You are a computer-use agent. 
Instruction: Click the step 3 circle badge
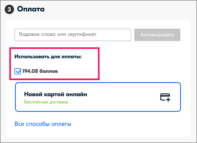tap(9, 9)
